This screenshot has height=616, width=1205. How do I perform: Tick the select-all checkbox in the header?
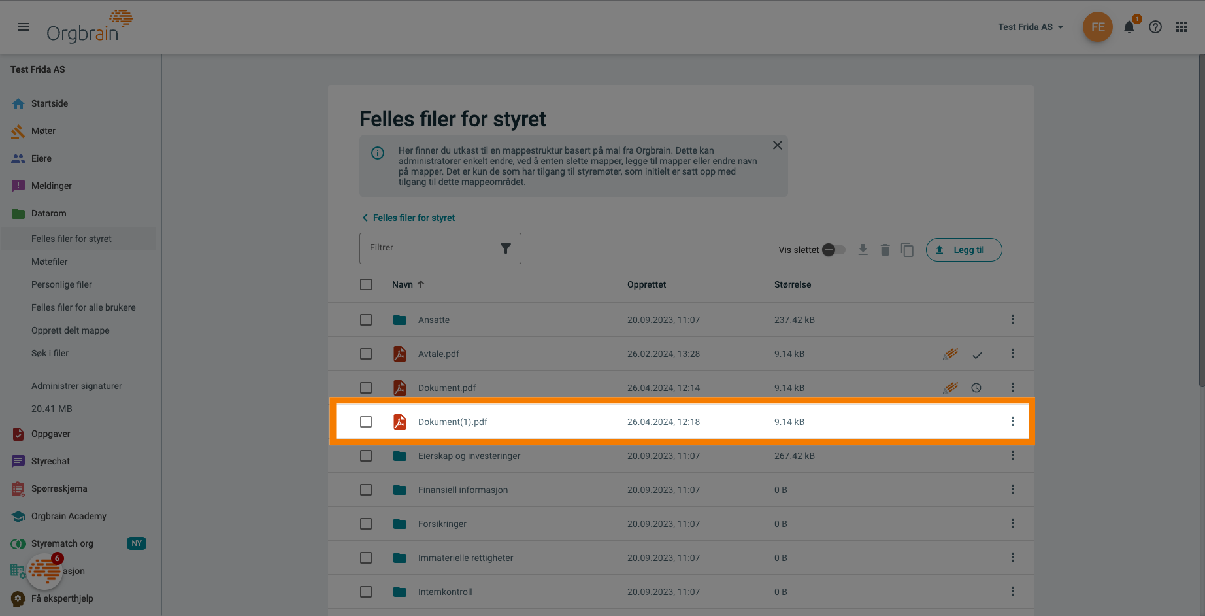coord(366,284)
